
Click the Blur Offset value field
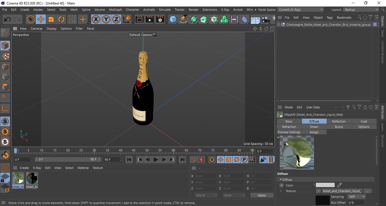click(356, 203)
